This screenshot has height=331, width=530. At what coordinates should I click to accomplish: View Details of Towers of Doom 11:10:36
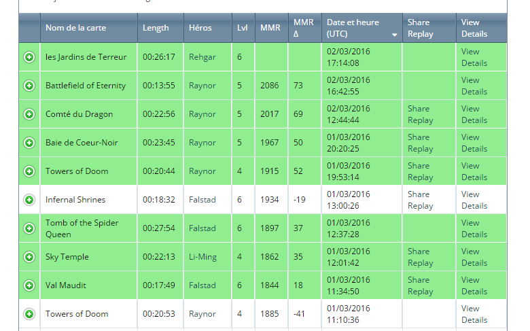coord(474,314)
